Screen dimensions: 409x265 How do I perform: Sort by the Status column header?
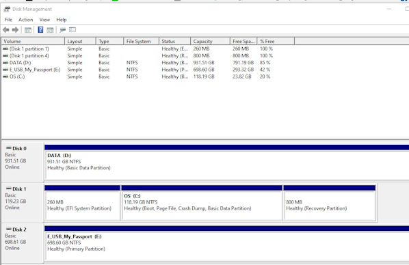tap(175, 41)
